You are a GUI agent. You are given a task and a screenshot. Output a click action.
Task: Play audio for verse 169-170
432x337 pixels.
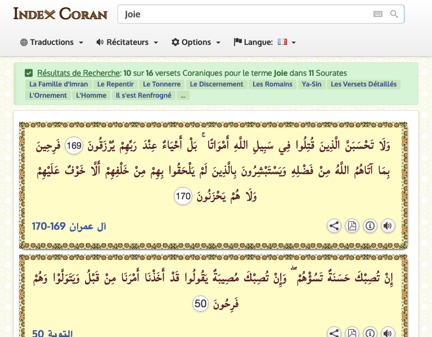tap(388, 226)
